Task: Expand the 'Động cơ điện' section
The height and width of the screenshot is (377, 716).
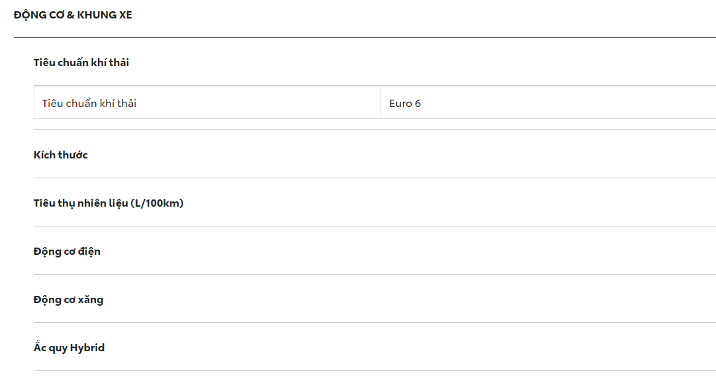Action: pyautogui.click(x=67, y=252)
